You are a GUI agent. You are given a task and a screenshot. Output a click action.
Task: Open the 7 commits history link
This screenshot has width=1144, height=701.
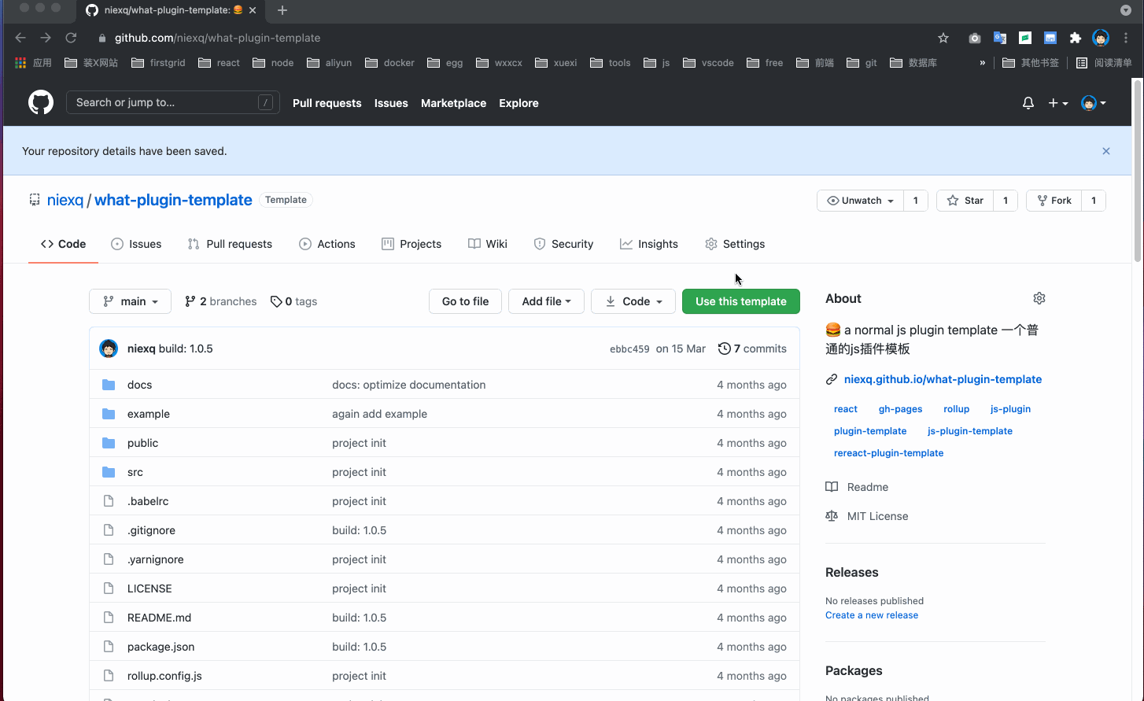coord(752,349)
